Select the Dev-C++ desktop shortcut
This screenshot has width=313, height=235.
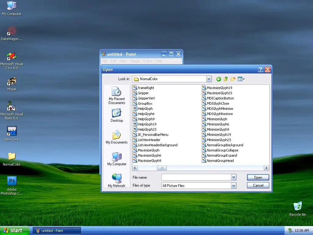coord(12,133)
